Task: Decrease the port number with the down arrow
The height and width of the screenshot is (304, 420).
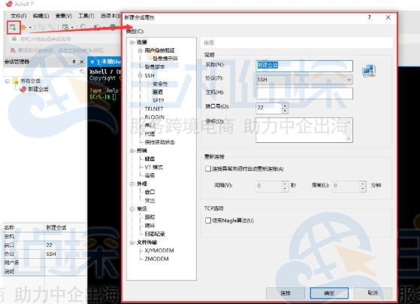Action: [x=285, y=111]
